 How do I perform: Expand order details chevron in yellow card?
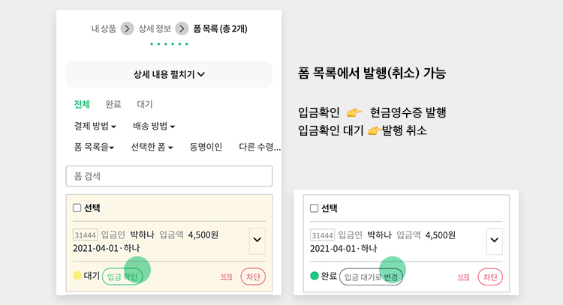click(x=257, y=241)
